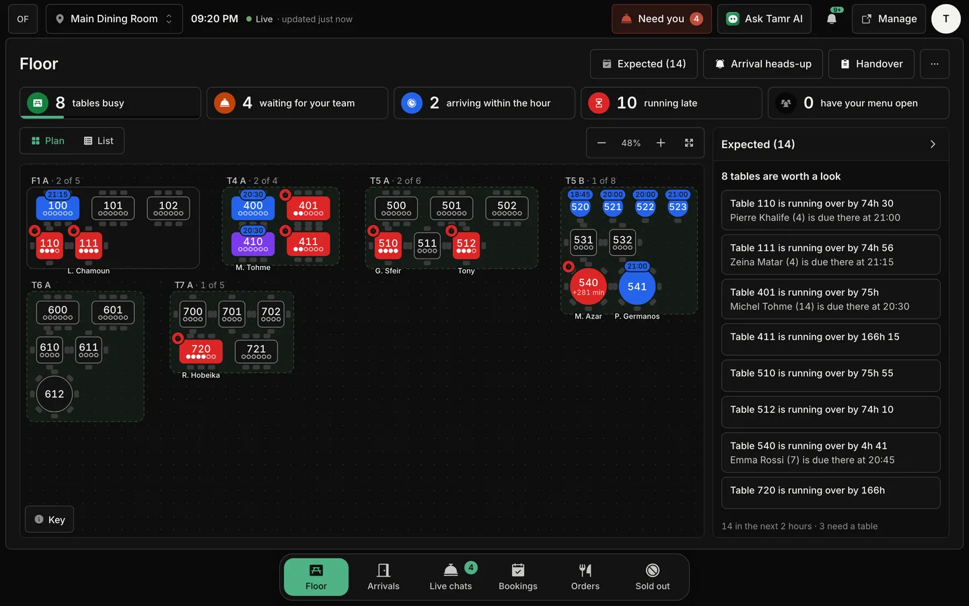Image resolution: width=969 pixels, height=606 pixels.
Task: Open Ask Tamr AI
Action: click(x=764, y=19)
